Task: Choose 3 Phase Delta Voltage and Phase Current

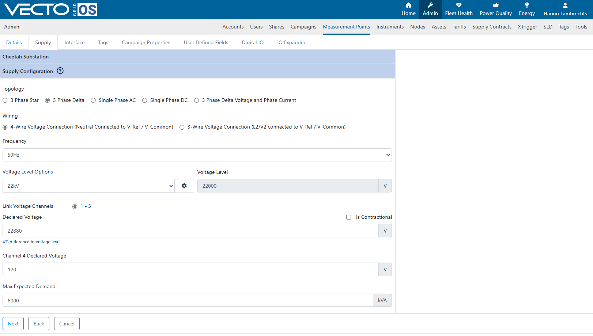Action: 197,100
